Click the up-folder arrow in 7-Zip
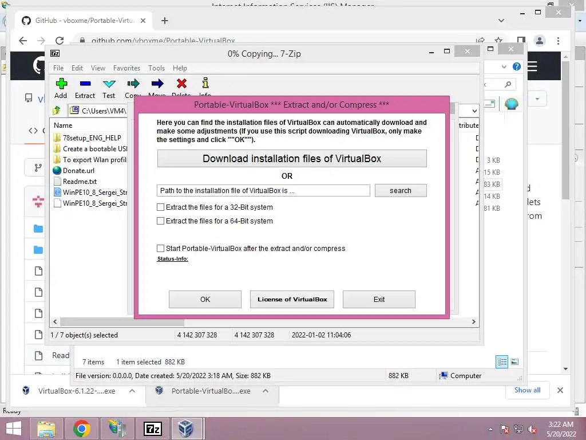The width and height of the screenshot is (586, 440). [x=57, y=111]
